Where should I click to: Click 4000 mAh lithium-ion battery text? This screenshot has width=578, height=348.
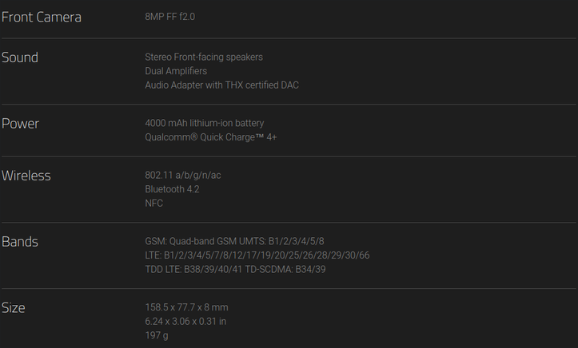205,123
